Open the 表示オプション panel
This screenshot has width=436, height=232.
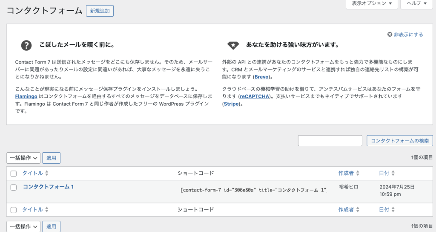tap(372, 3)
